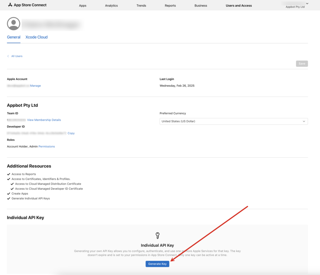
Task: Open View Membership Details link
Action: click(x=44, y=120)
